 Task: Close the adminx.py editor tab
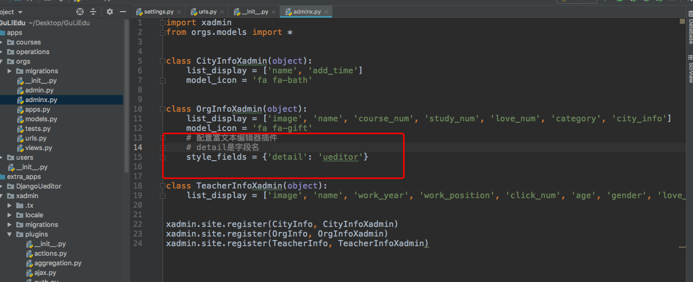coord(327,12)
